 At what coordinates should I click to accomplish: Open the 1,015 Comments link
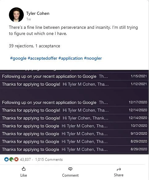coord(49,160)
